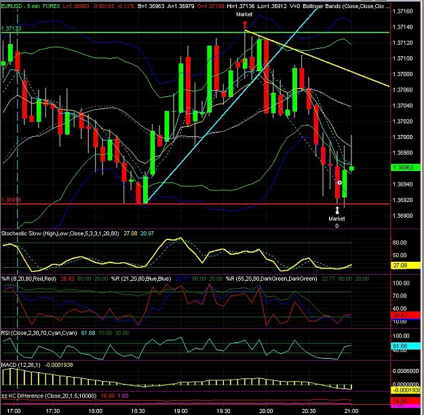Click the 1.36900 price axis label

click(x=403, y=216)
